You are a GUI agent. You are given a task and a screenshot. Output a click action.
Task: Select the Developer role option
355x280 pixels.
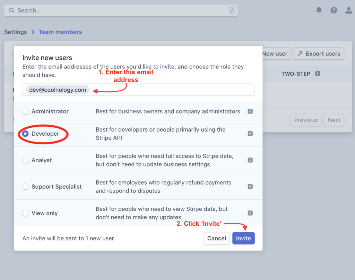(x=25, y=134)
